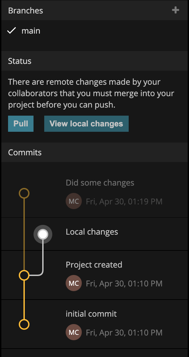The height and width of the screenshot is (357, 189).
Task: Click the Did some changes commit node
Action: (x=24, y=193)
